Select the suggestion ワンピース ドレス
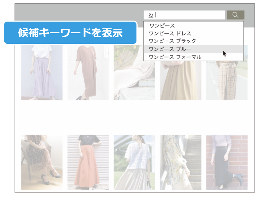The height and width of the screenshot is (197, 259). [x=170, y=33]
